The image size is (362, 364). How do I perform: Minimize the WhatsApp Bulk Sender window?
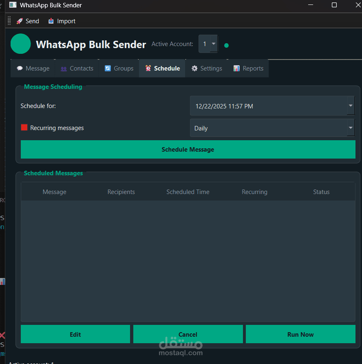311,5
